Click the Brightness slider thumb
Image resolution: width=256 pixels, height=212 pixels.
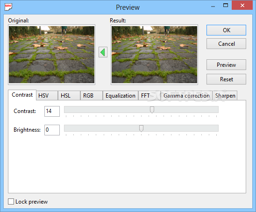(x=141, y=128)
